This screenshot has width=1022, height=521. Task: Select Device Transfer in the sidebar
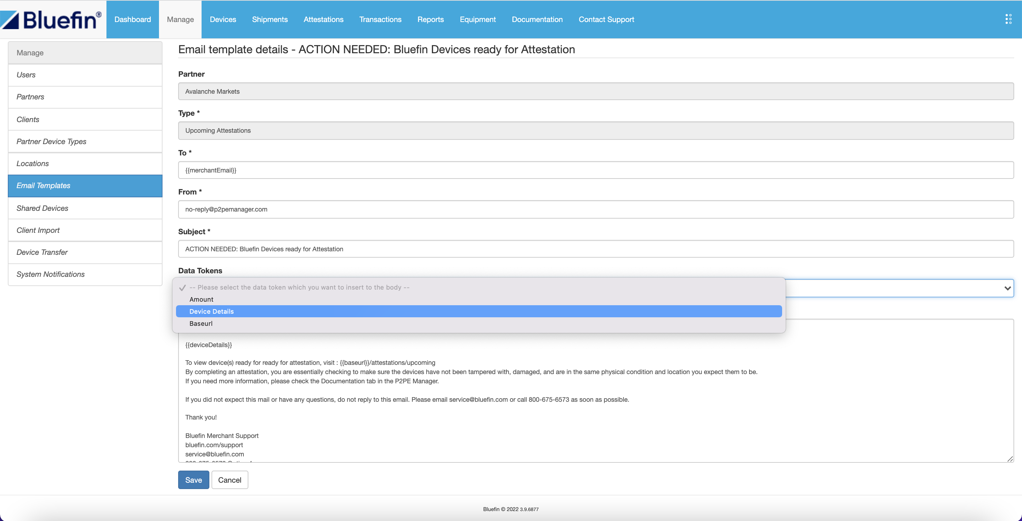pyautogui.click(x=85, y=252)
